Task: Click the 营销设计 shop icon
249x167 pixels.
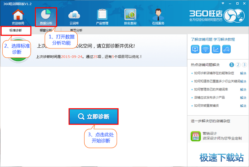Action: [196, 136]
